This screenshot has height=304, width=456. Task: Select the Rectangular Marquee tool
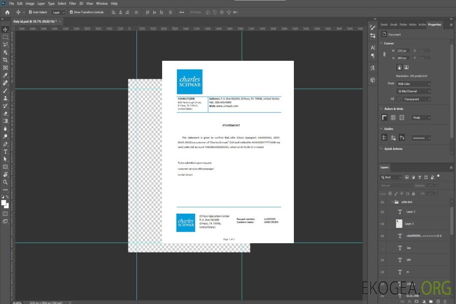[x=5, y=37]
